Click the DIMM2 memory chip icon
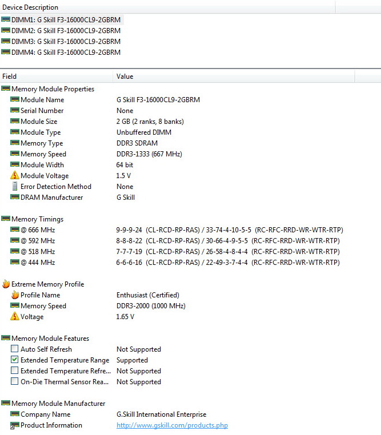381x435 pixels. 6,30
